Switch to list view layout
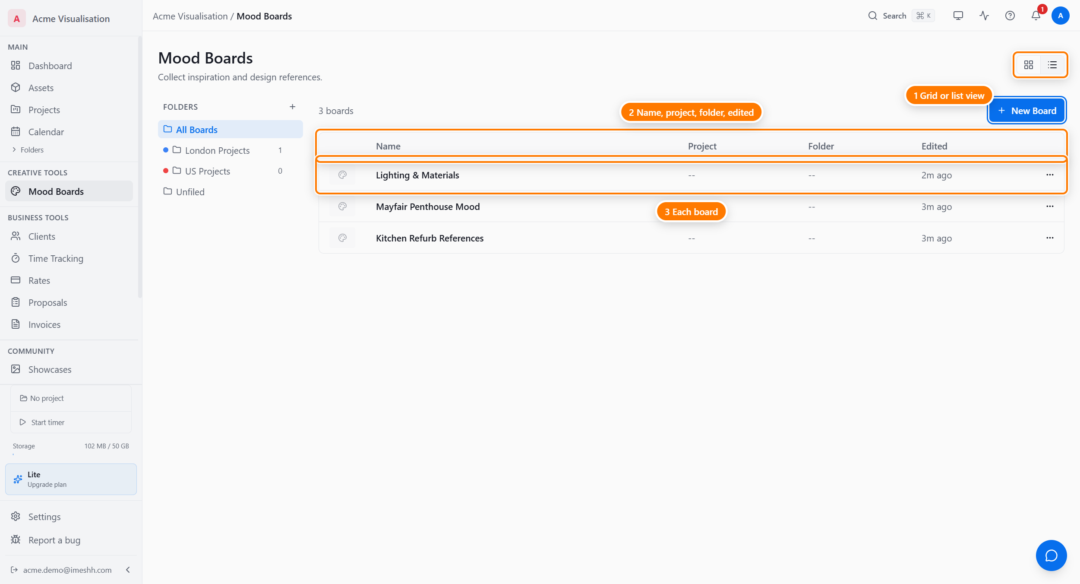 click(x=1052, y=65)
